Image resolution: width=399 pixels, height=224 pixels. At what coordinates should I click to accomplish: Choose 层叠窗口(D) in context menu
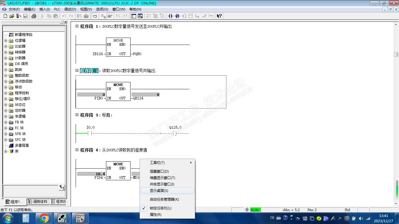[167, 171]
